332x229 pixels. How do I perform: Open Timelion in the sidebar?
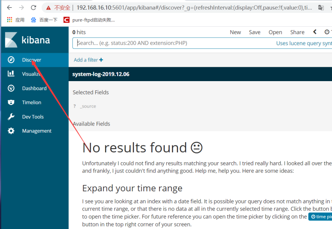click(x=35, y=102)
